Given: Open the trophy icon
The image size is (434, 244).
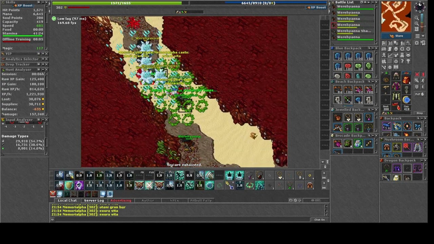Looking at the screenshot, I should (x=408, y=61).
